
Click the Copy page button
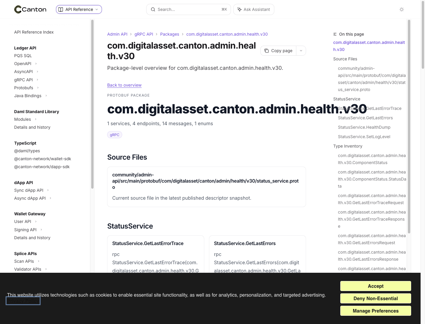pos(278,51)
